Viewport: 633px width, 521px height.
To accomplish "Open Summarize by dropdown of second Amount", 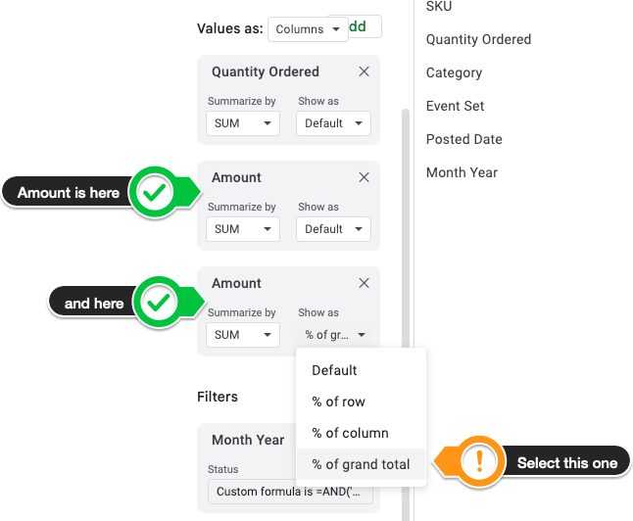I will point(243,335).
